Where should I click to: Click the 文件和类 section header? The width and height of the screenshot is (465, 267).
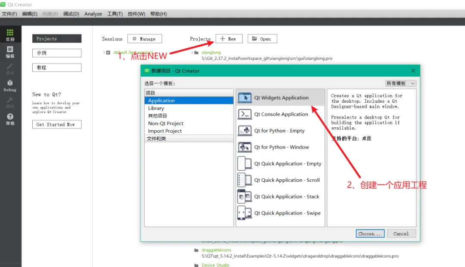[x=189, y=138]
